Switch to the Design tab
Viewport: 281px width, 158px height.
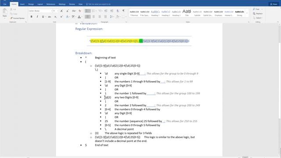click(31, 4)
